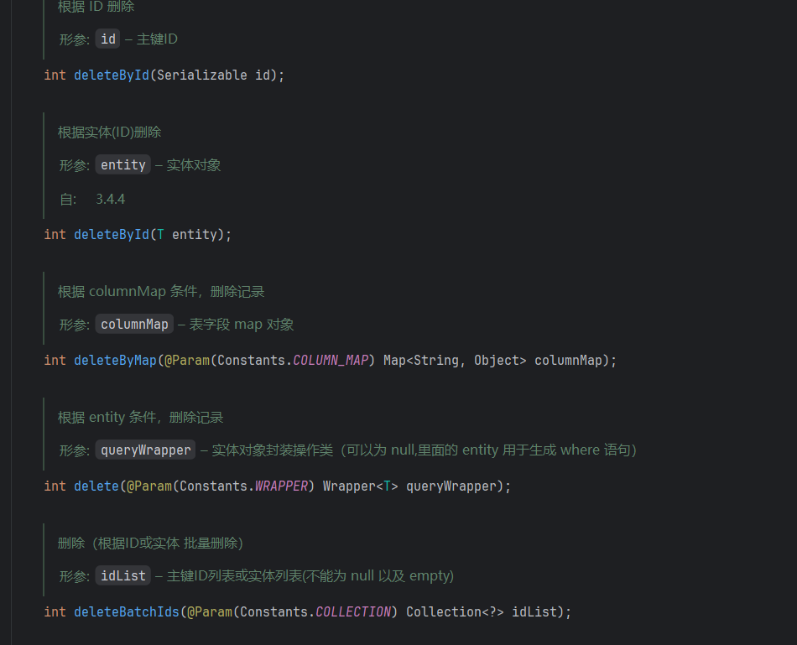Open the Constants.COLLECTION constant reference
The width and height of the screenshot is (797, 645).
point(352,611)
